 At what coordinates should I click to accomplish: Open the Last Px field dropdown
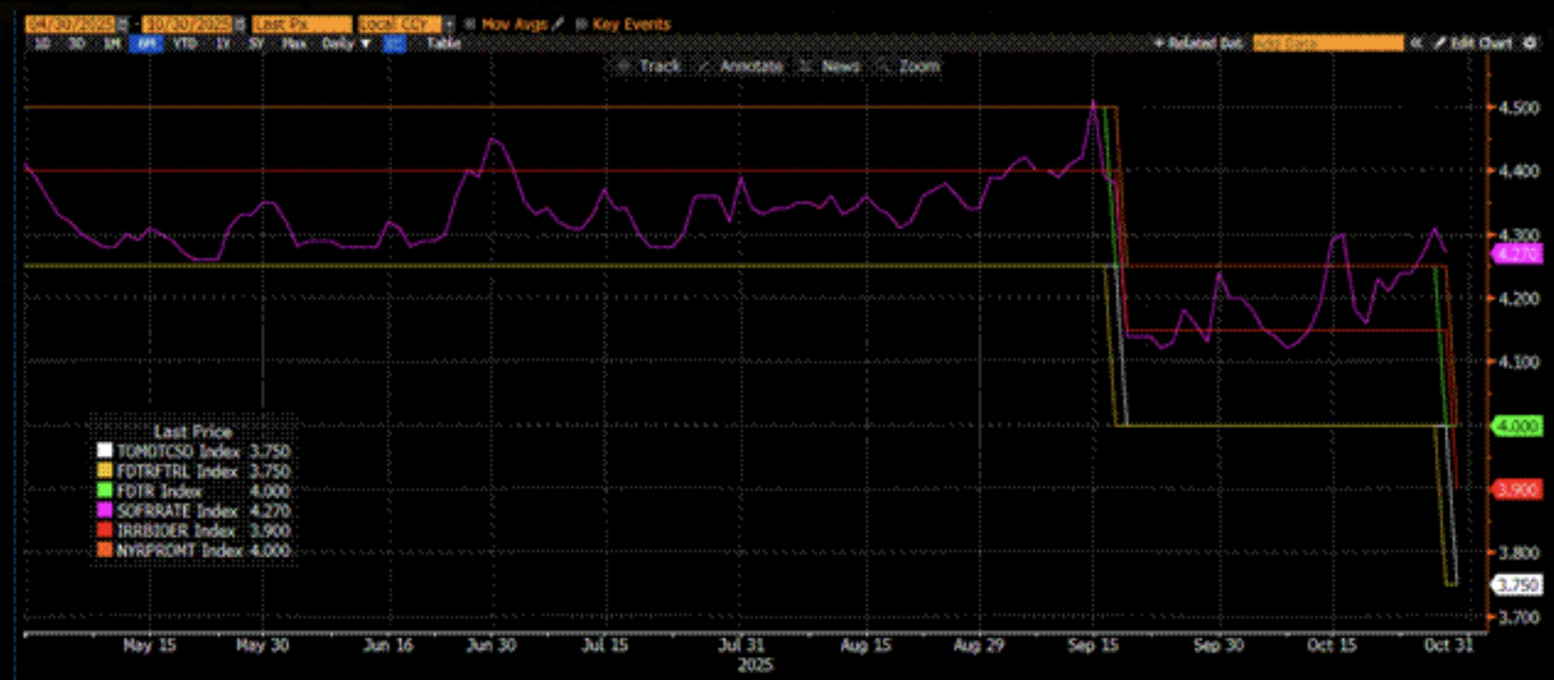tap(302, 24)
